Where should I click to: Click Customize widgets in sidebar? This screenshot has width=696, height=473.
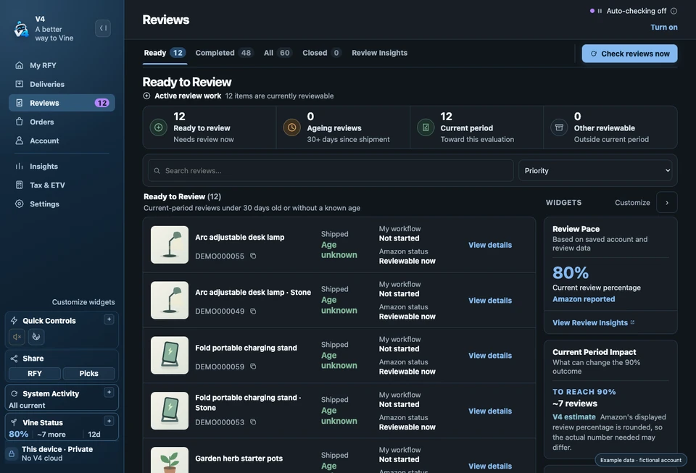83,302
